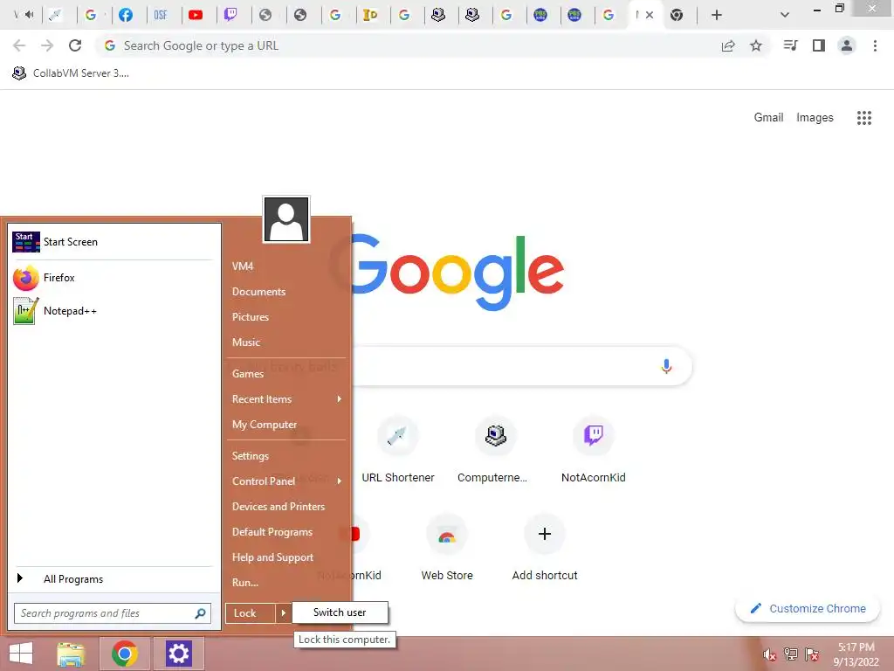Switch to the OSF tab
Screen dimensions: 894x671
click(x=161, y=15)
